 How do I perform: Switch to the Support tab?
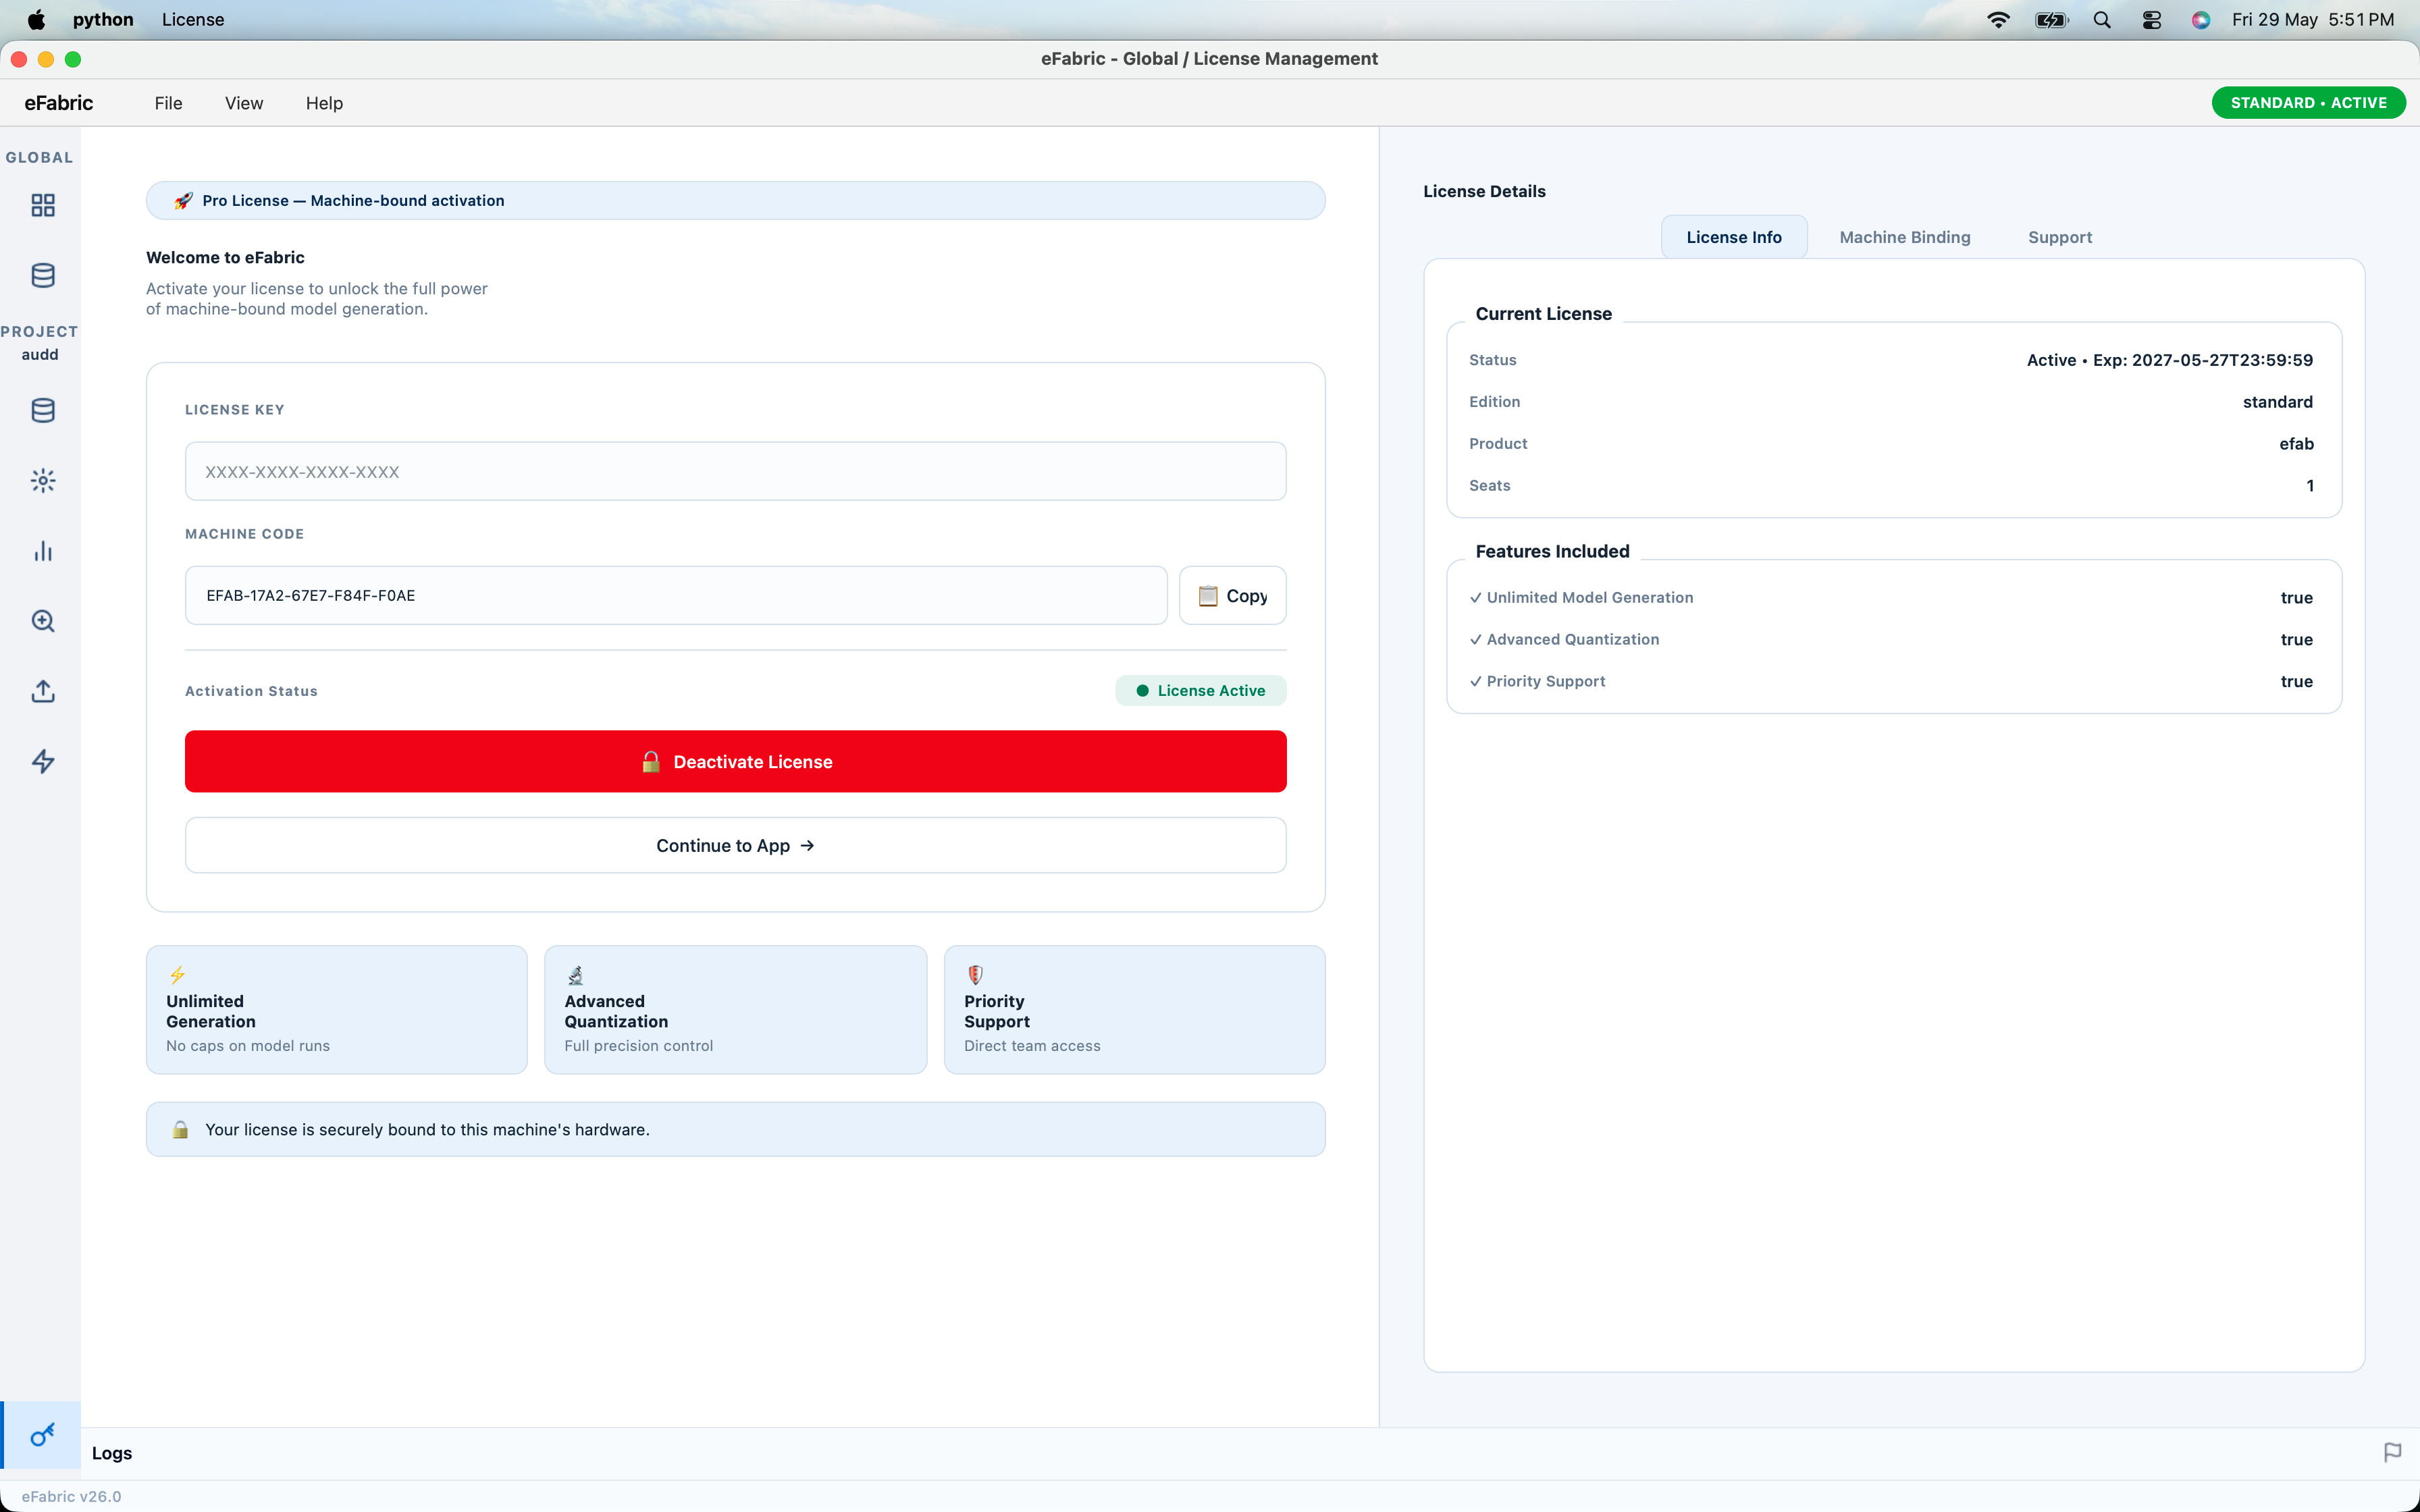point(2060,237)
